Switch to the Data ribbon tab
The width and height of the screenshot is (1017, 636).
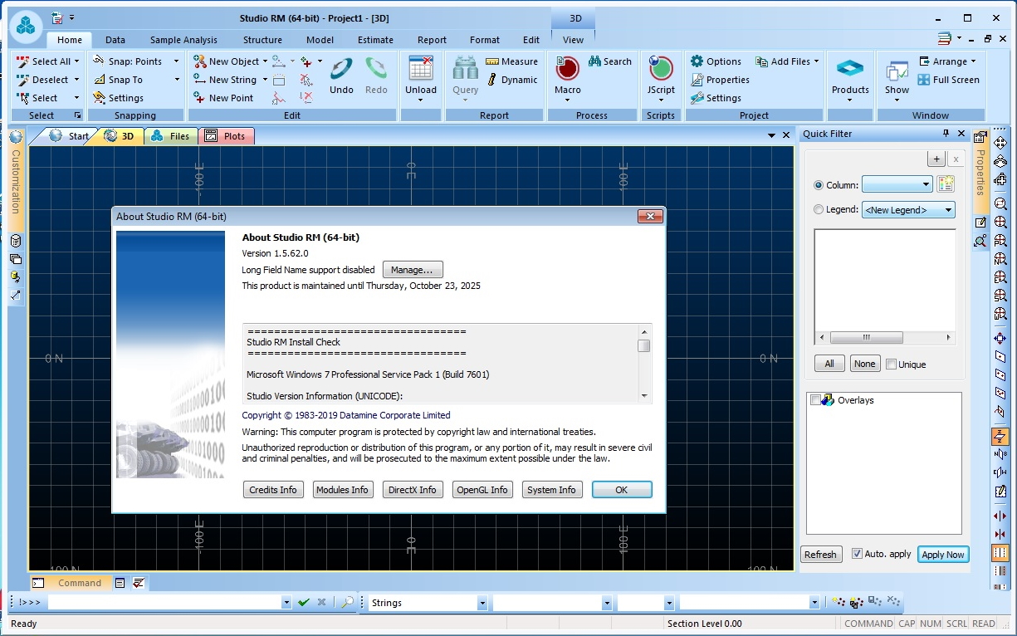115,40
